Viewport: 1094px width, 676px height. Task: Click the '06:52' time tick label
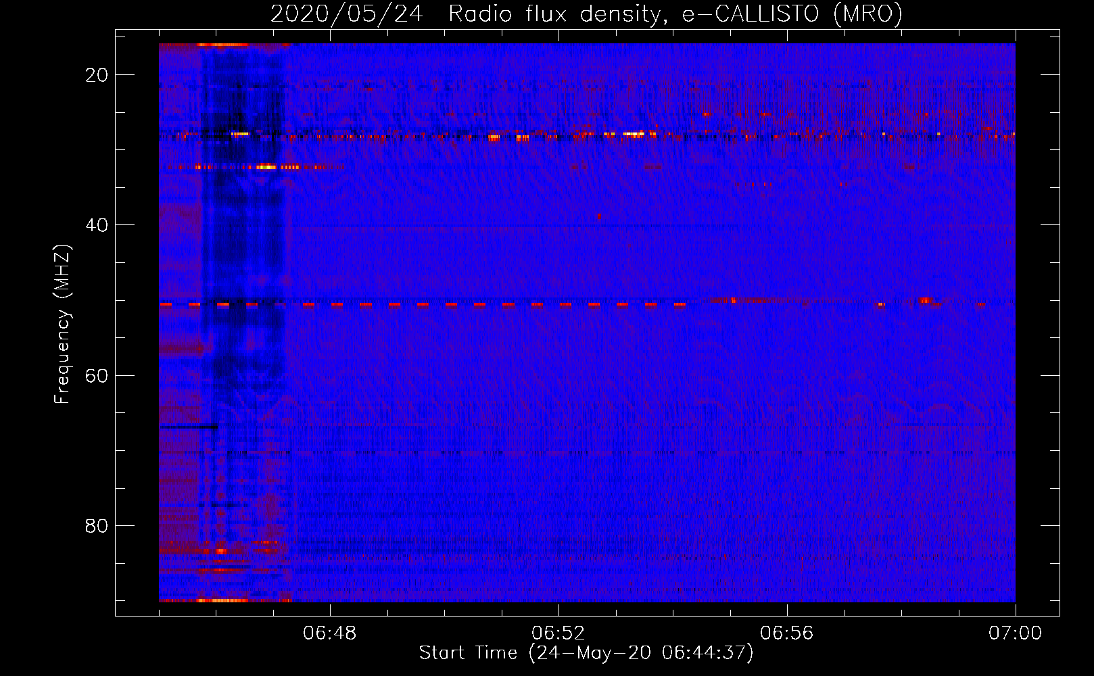click(558, 633)
